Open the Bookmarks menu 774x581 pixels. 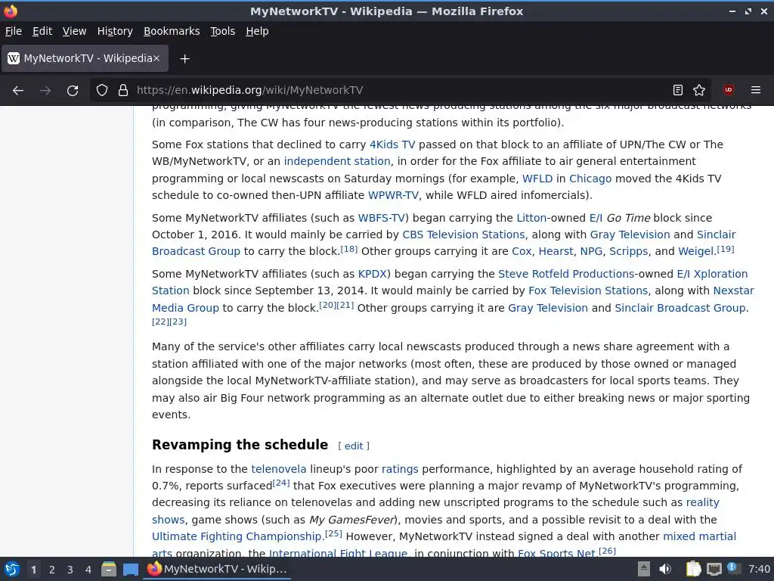coord(172,31)
